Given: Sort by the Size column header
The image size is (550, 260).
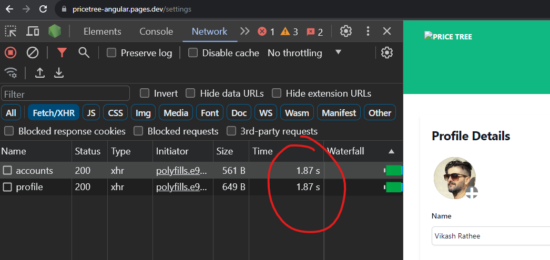Looking at the screenshot, I should [231, 151].
